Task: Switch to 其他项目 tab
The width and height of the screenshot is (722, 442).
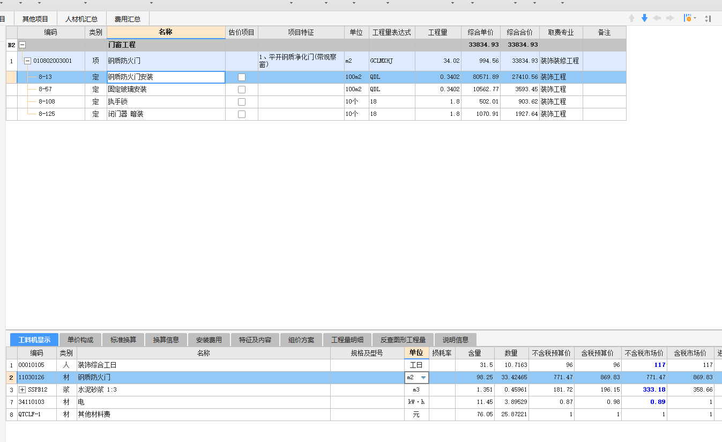Action: click(x=35, y=19)
